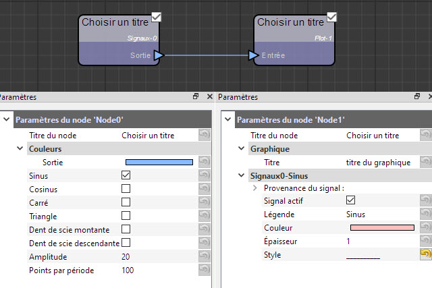Toggle the Signal actif checkbox
This screenshot has height=288, width=432.
tap(351, 200)
